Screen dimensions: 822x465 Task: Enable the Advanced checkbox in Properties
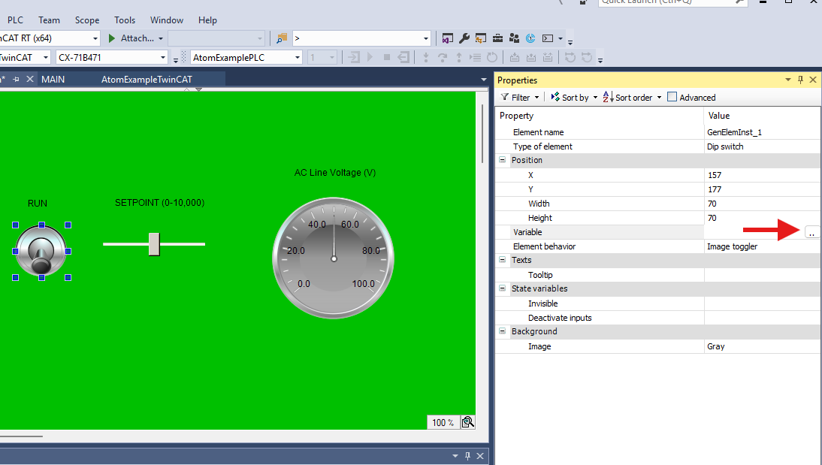tap(670, 97)
